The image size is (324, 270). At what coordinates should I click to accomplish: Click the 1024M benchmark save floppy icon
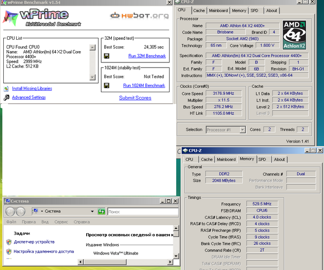coord(107,86)
